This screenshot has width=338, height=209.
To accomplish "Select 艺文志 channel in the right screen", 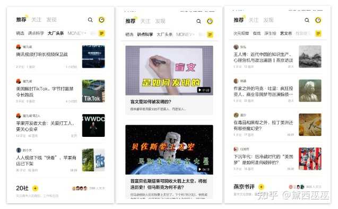I will coord(286,33).
